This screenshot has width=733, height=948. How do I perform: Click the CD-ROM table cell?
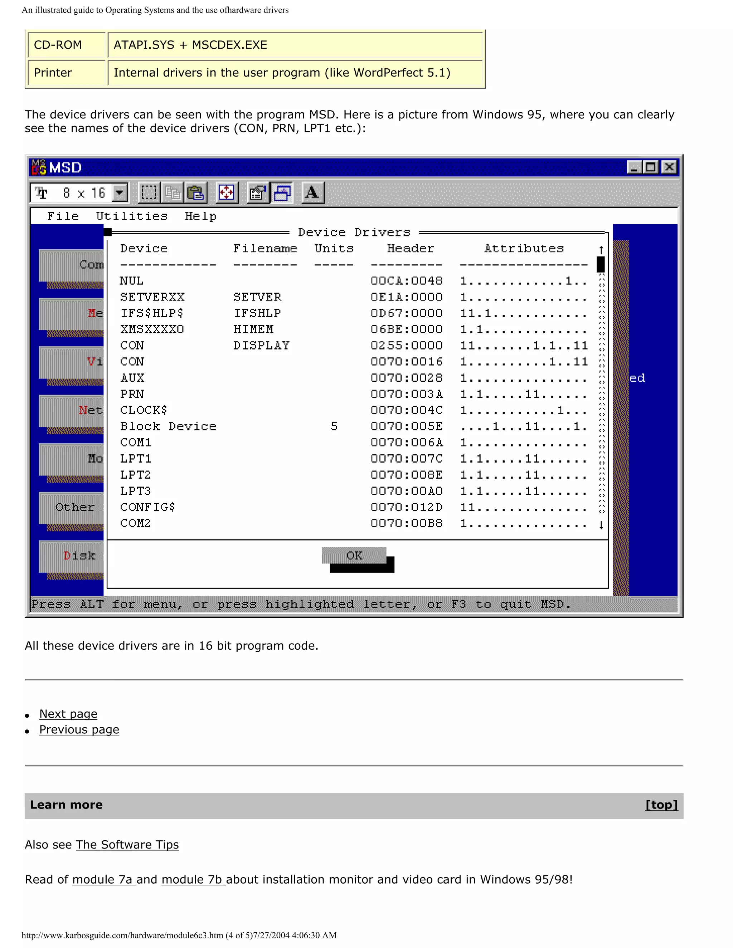click(67, 45)
